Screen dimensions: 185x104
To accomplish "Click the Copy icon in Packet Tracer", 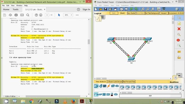I will pos(121,9).
